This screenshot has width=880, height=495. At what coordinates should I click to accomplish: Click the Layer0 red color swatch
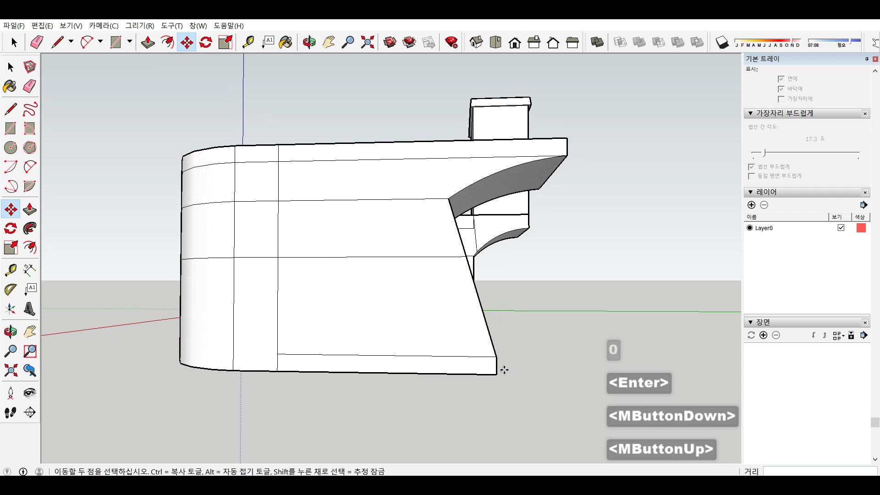coord(861,228)
